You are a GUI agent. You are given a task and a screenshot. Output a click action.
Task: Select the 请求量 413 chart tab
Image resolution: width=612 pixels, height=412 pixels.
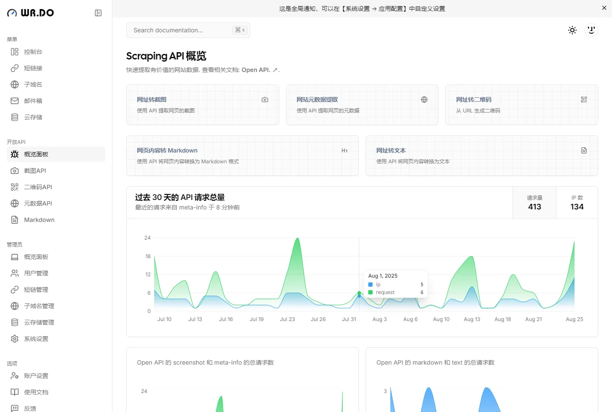[x=534, y=203]
